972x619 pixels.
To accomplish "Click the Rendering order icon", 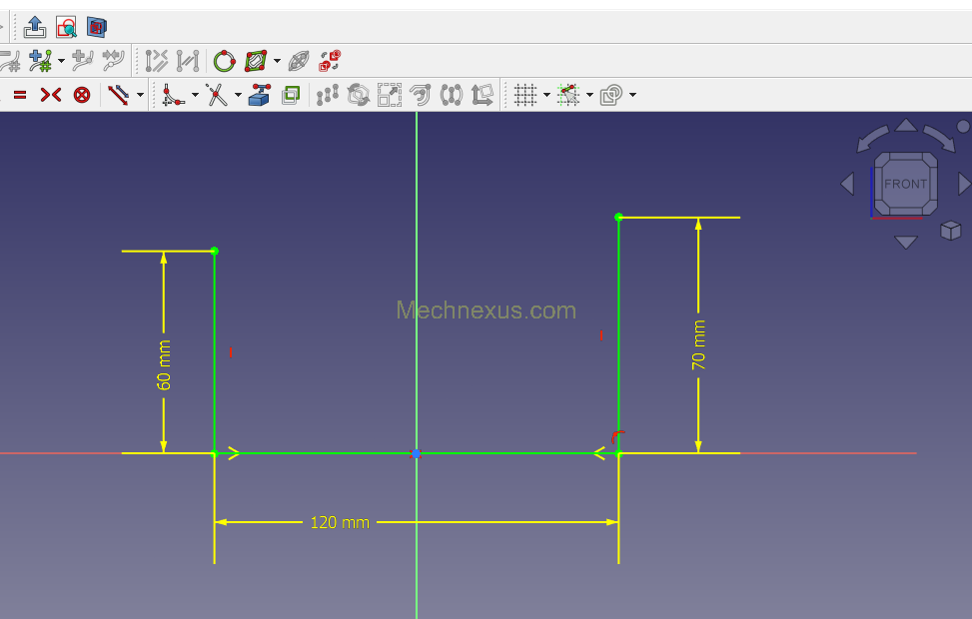I will pyautogui.click(x=611, y=95).
